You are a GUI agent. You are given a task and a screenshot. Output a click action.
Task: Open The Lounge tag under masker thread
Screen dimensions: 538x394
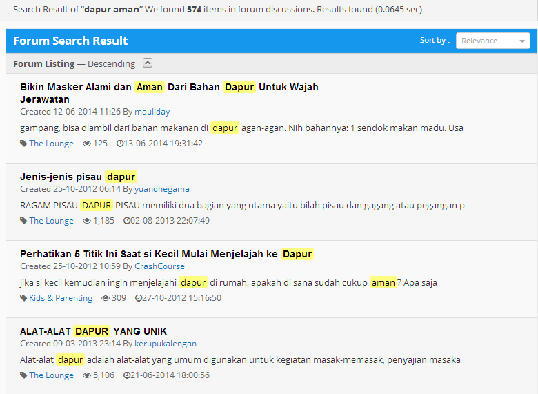(51, 143)
